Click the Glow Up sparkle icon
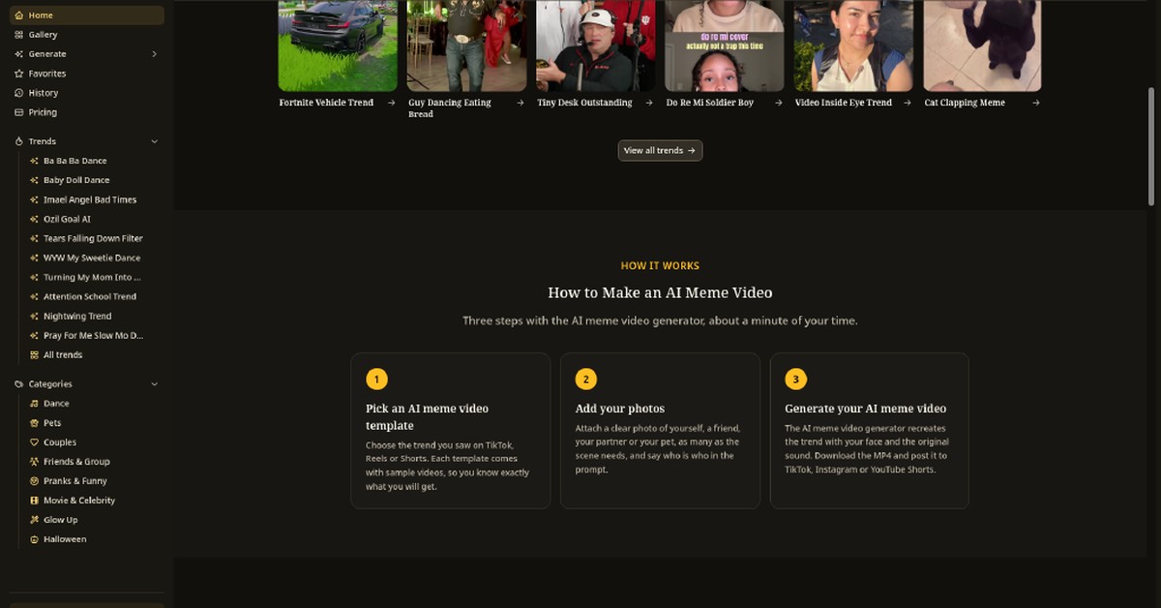 click(x=34, y=520)
